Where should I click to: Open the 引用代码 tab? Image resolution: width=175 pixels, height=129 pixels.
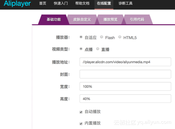click(137, 19)
